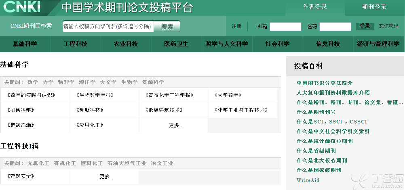
Task: Select keyword 无机化工
Action: [x=38, y=163]
